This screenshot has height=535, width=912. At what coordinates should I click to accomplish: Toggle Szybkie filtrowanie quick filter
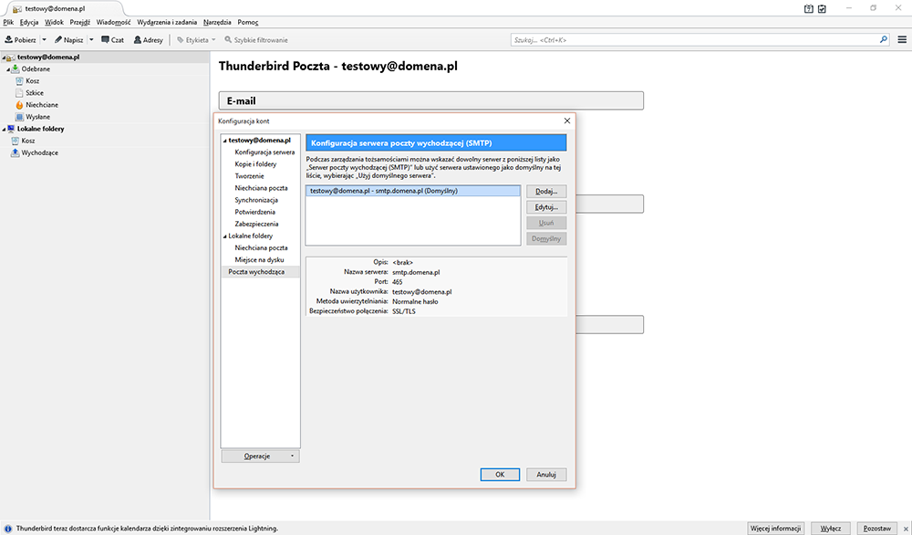coord(256,39)
